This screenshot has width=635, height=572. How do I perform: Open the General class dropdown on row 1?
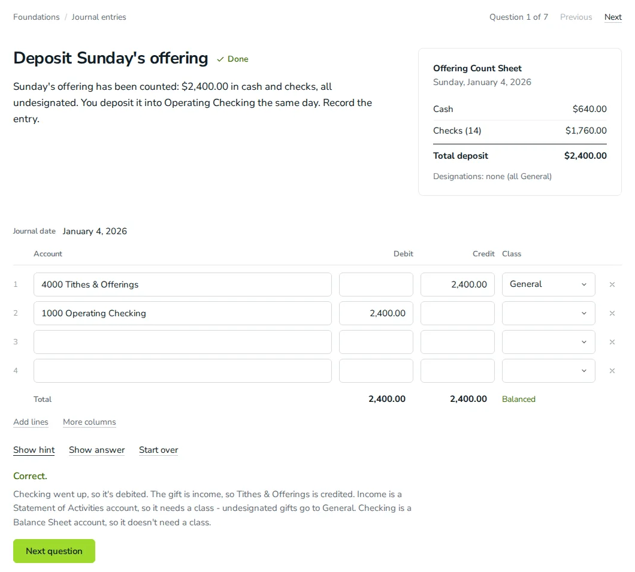pyautogui.click(x=548, y=285)
